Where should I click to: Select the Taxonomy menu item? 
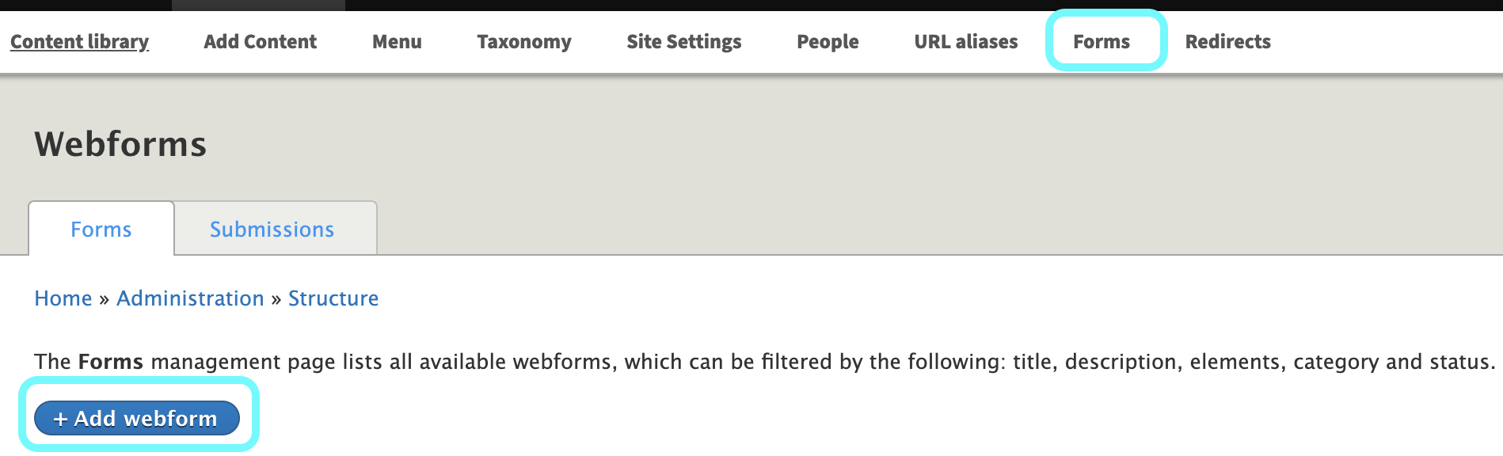pos(523,41)
